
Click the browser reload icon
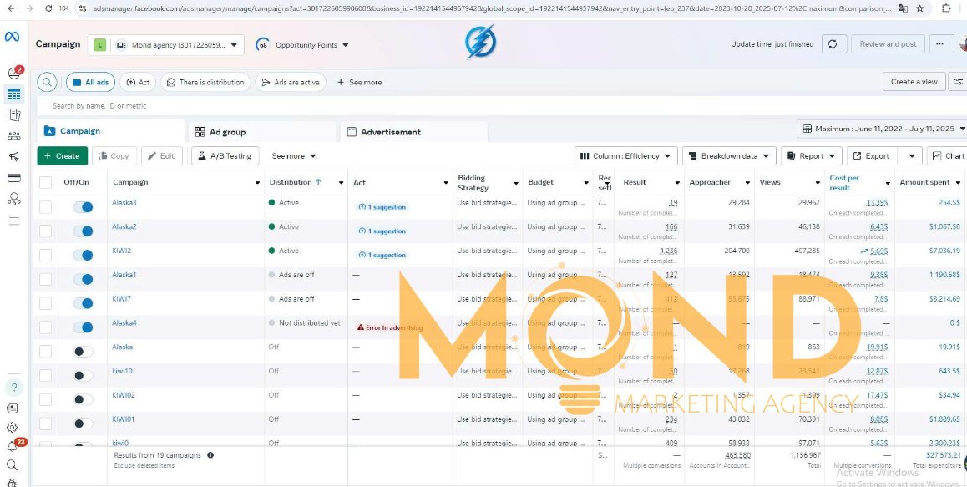tap(48, 8)
